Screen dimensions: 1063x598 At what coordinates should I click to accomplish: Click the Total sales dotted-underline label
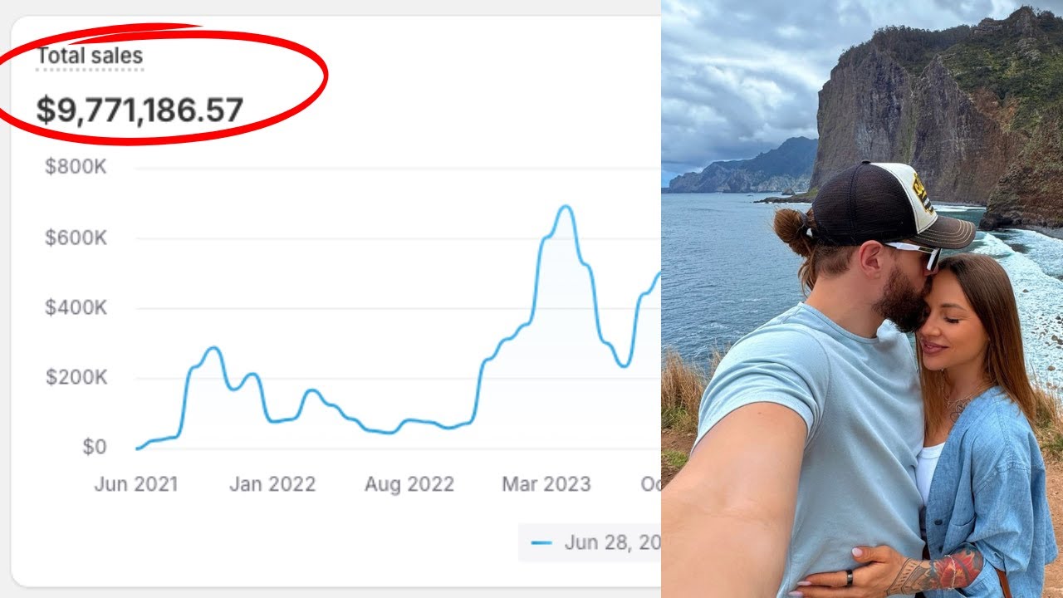click(90, 56)
